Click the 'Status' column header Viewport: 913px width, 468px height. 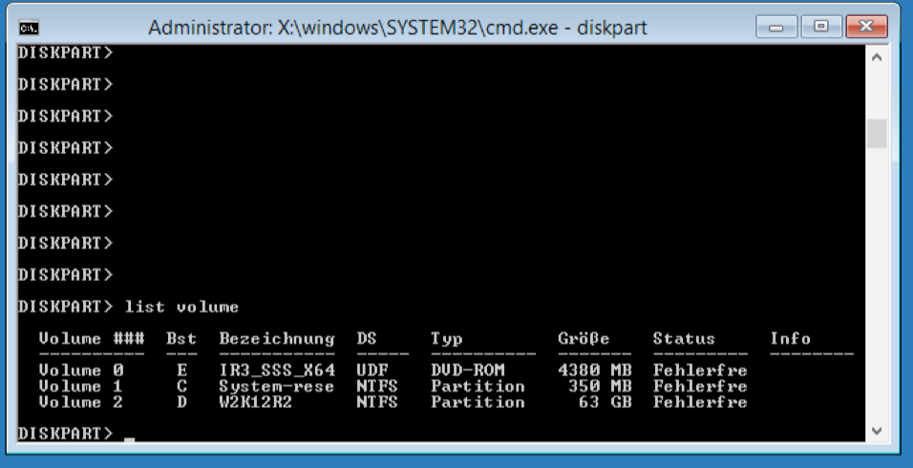684,338
